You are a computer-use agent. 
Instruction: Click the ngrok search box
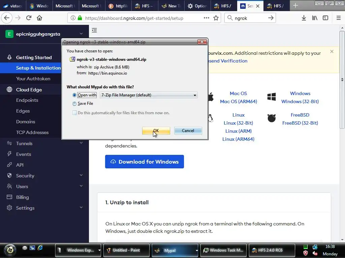coord(250,18)
